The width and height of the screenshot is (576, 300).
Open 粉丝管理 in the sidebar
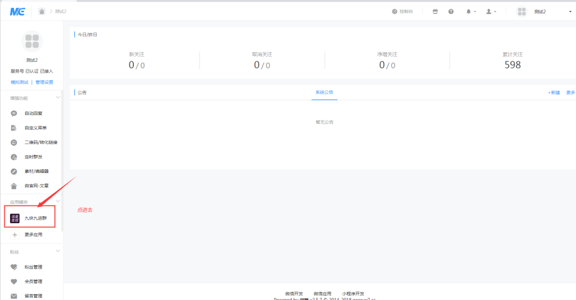(x=33, y=267)
